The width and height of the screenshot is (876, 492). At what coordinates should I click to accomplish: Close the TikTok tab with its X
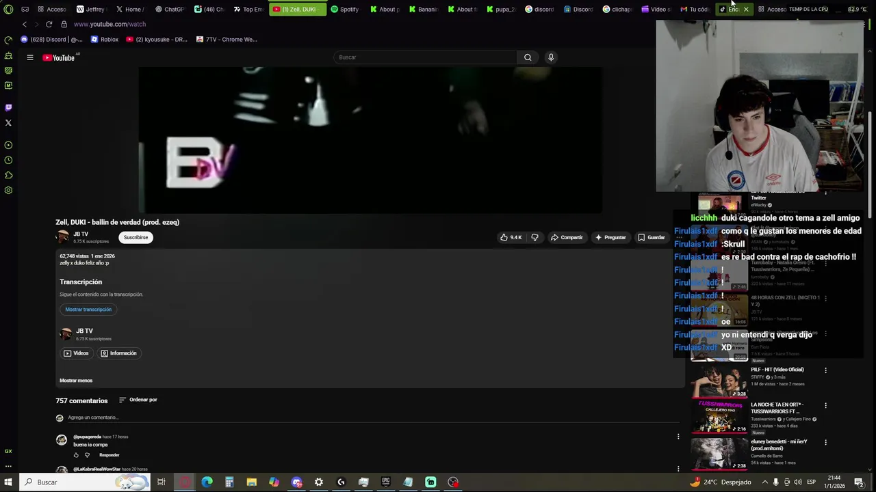pyautogui.click(x=746, y=9)
